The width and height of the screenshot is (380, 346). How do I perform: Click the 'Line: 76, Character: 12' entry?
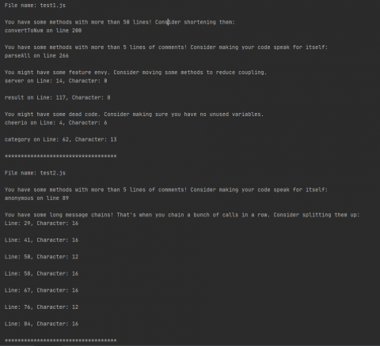point(41,307)
